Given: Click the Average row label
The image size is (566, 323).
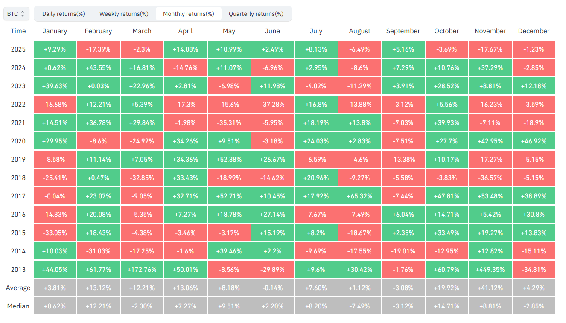Looking at the screenshot, I should (18, 288).
